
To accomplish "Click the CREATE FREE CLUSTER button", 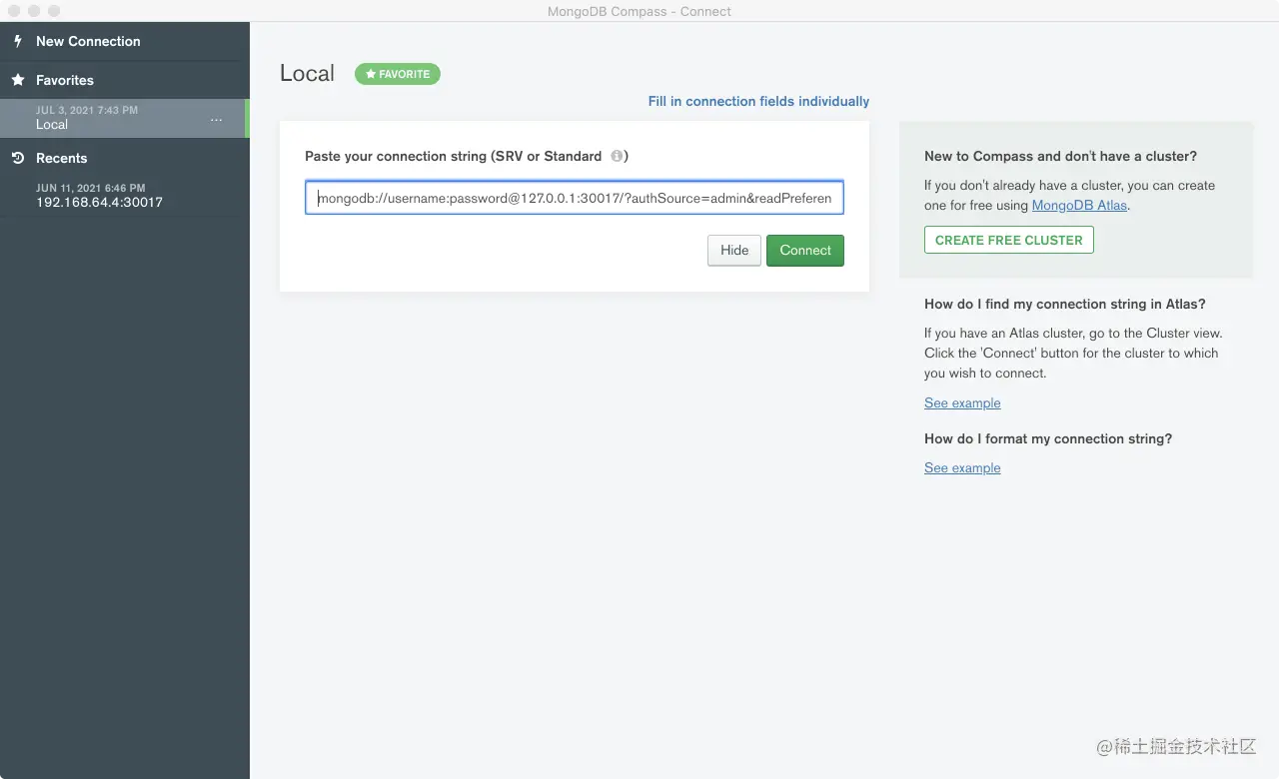I will [x=1009, y=240].
